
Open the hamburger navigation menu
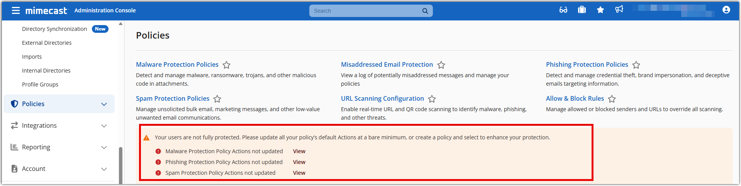click(16, 10)
